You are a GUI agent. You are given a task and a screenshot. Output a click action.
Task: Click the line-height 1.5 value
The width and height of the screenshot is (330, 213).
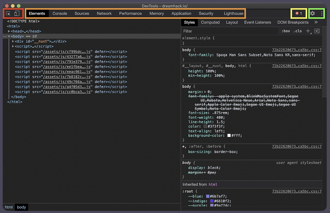click(220, 122)
